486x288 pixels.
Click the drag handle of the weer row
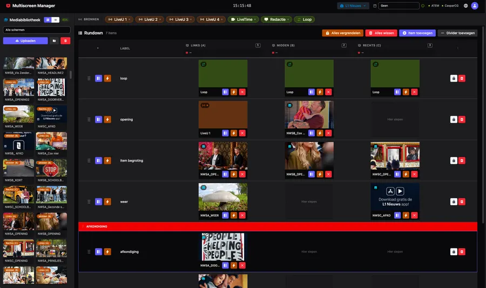[x=89, y=202]
